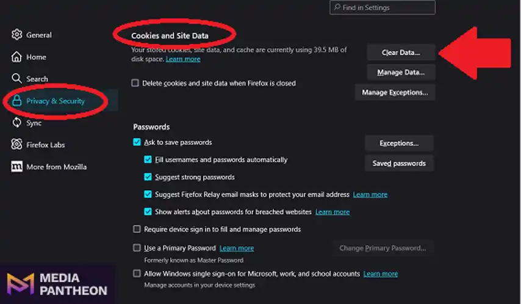The width and height of the screenshot is (521, 304).
Task: Click the Clear Data button
Action: [x=401, y=52]
